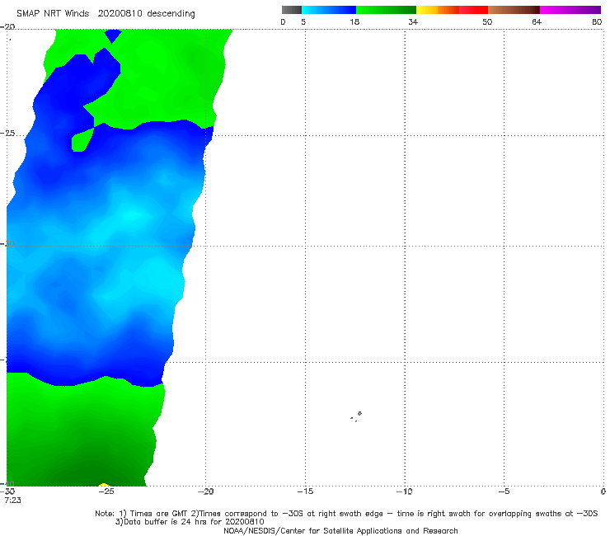Click the yellow spot at the swath's bottom edge
This screenshot has height=536, width=610.
tap(103, 485)
